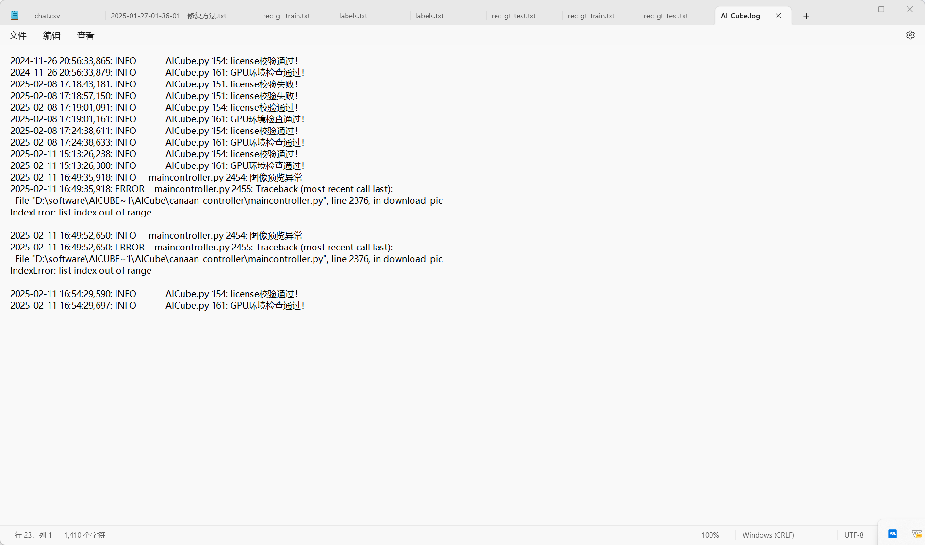Minimize the Notepad window

tap(853, 9)
